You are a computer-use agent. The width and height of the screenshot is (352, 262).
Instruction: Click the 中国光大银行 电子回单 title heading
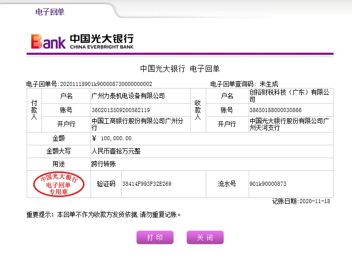pos(180,69)
